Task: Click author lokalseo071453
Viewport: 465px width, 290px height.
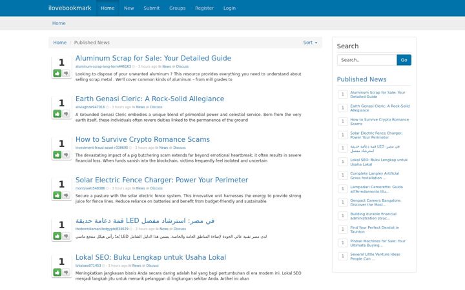Action: coord(88,266)
